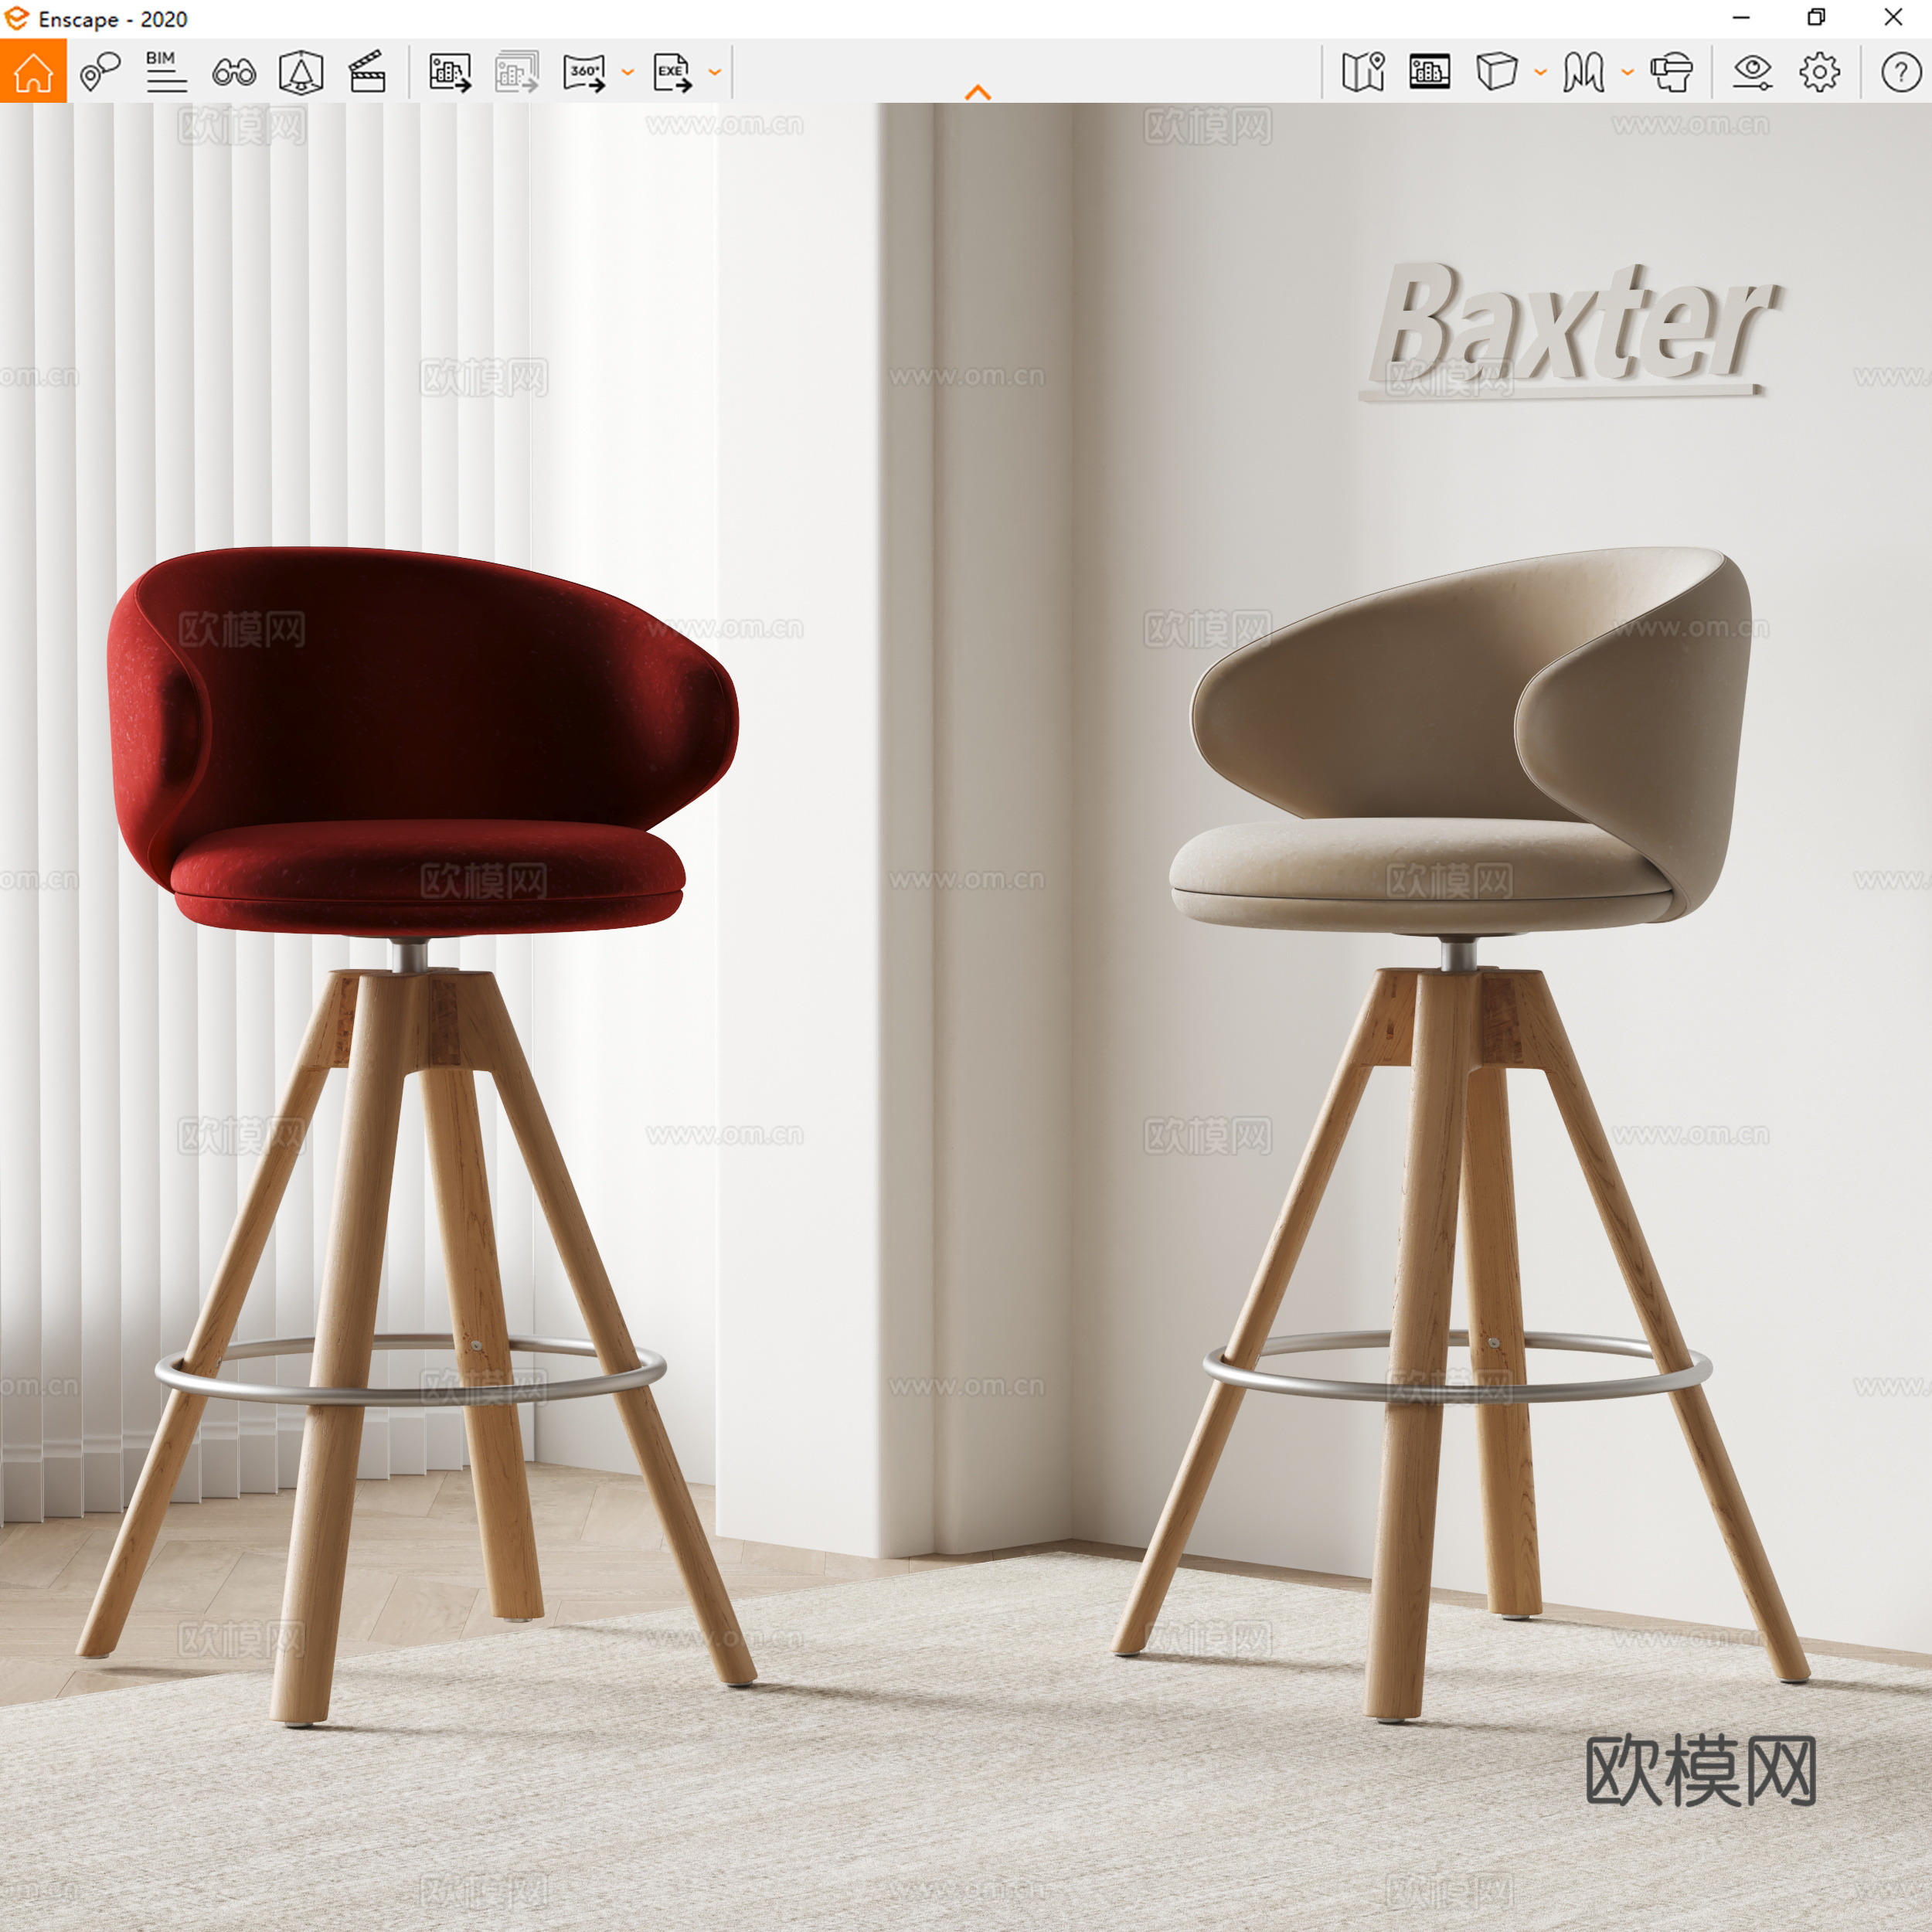Viewport: 1932px width, 1932px height.
Task: Open the Enscape title bar system menu
Action: point(15,18)
